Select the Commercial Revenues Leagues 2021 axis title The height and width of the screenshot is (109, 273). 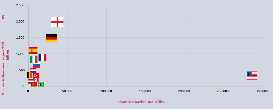[x=4, y=68]
